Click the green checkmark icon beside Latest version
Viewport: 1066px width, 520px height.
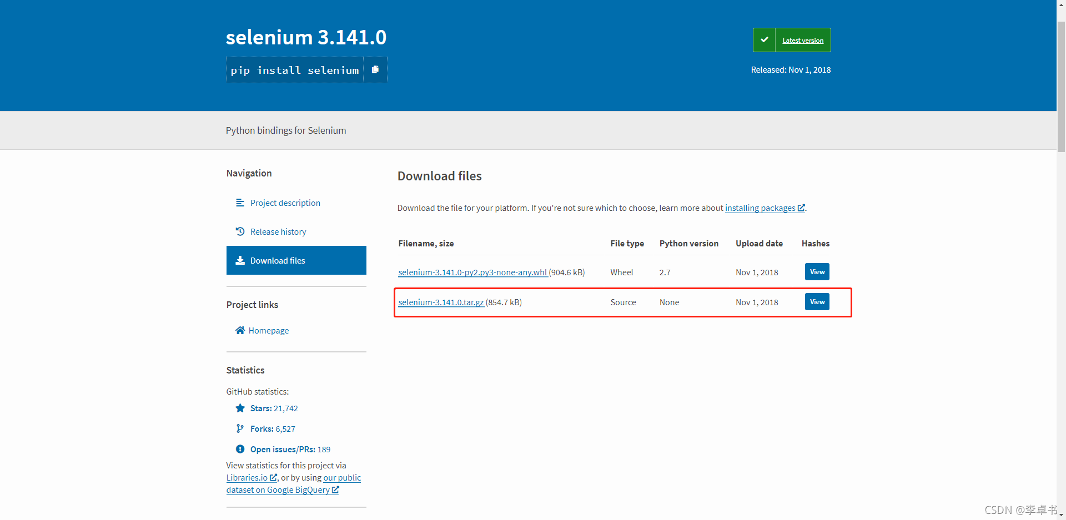[x=765, y=40]
